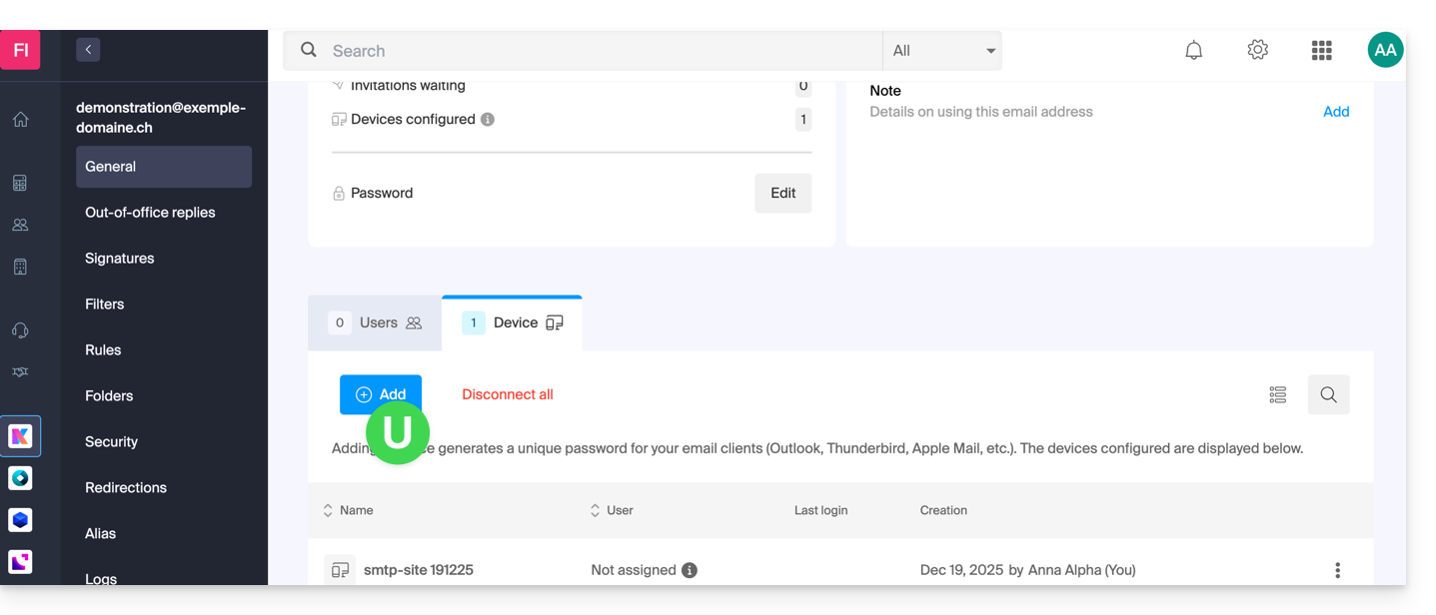Open Out-of-office replies menu item

click(150, 213)
